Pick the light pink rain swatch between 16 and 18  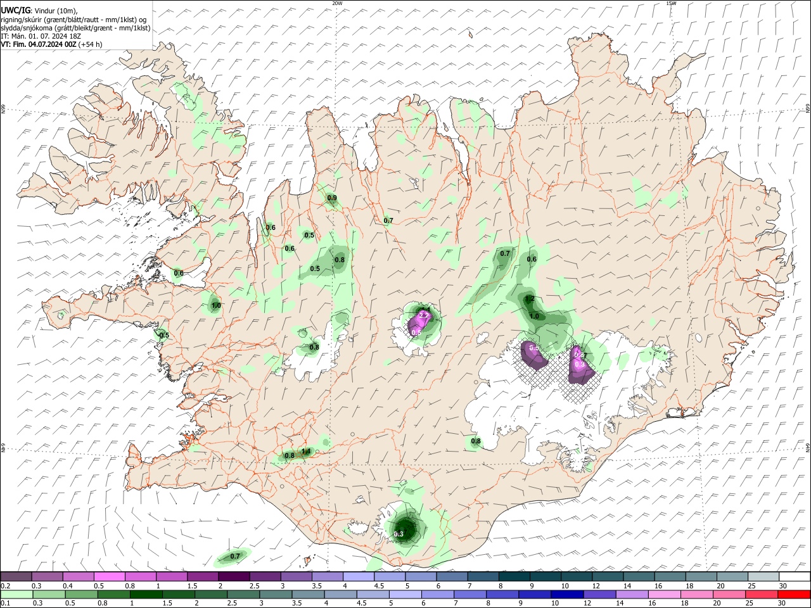pyautogui.click(x=665, y=594)
